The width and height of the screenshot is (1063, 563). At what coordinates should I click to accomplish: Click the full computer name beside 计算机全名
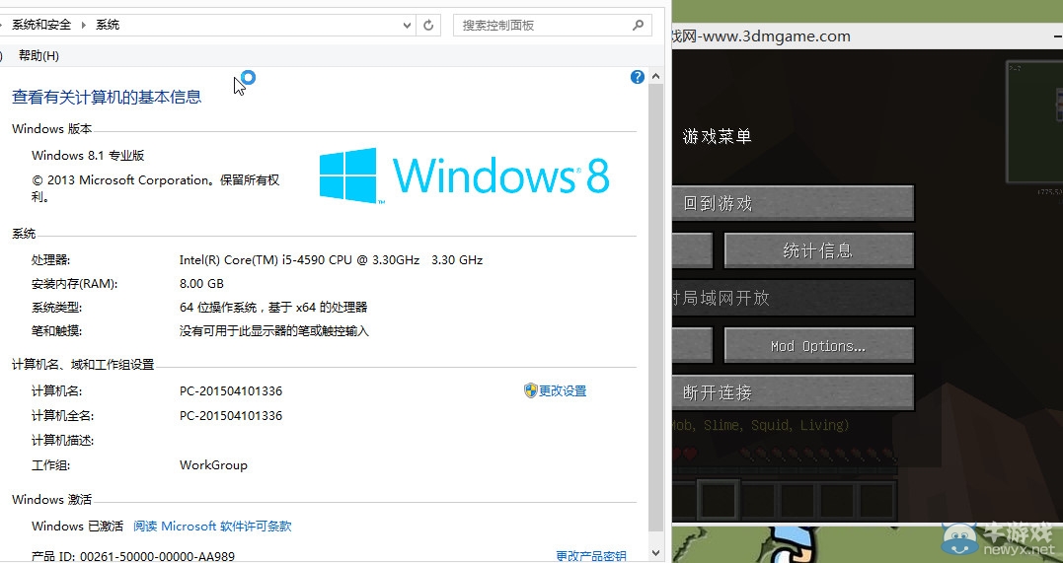[231, 415]
